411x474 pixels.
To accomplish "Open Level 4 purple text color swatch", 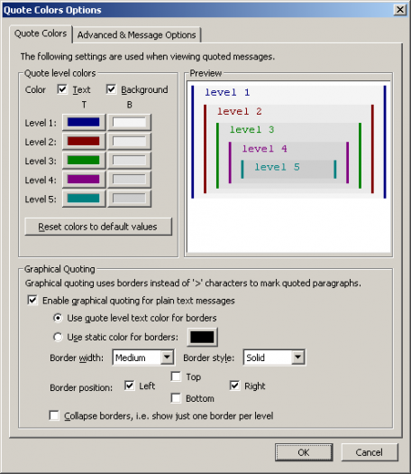I will pos(84,180).
